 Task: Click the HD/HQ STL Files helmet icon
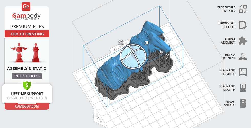(x=243, y=56)
